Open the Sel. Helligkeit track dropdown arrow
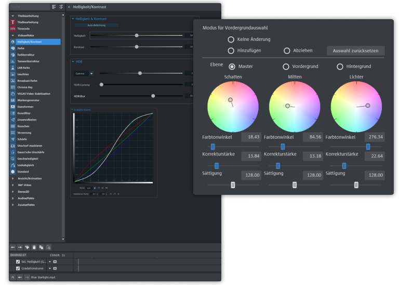Viewport: 400px width, 285px height. (x=50, y=262)
